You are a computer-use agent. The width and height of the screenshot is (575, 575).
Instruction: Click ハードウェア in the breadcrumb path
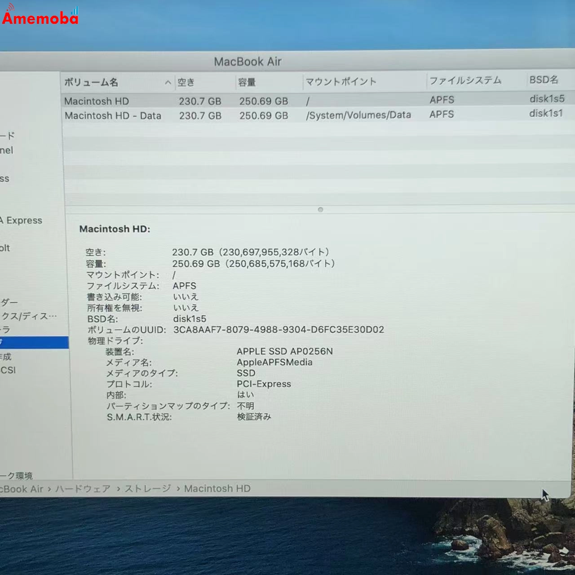[83, 488]
